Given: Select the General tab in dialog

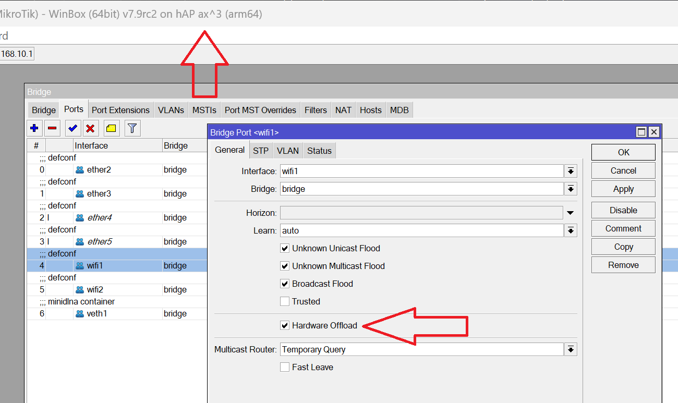Looking at the screenshot, I should click(x=230, y=150).
